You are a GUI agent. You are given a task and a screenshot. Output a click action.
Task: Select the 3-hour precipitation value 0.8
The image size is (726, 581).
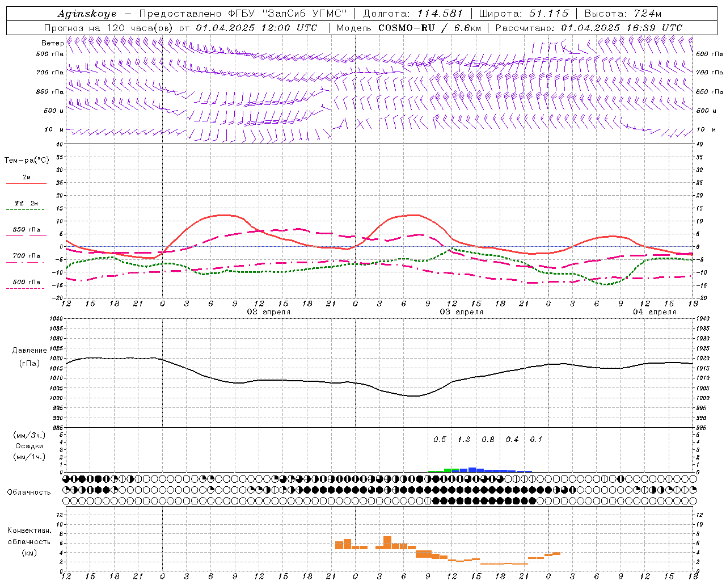[x=488, y=440]
